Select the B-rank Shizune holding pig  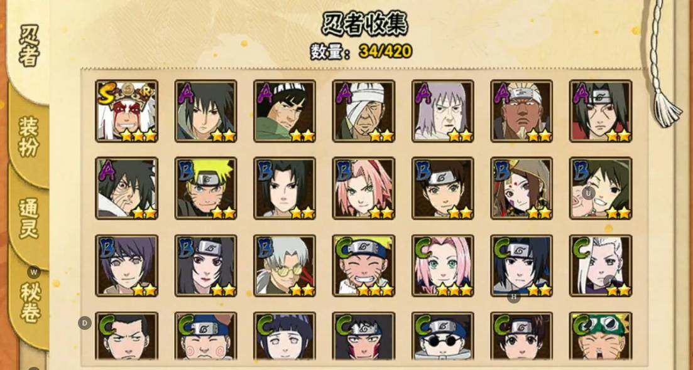pos(601,188)
